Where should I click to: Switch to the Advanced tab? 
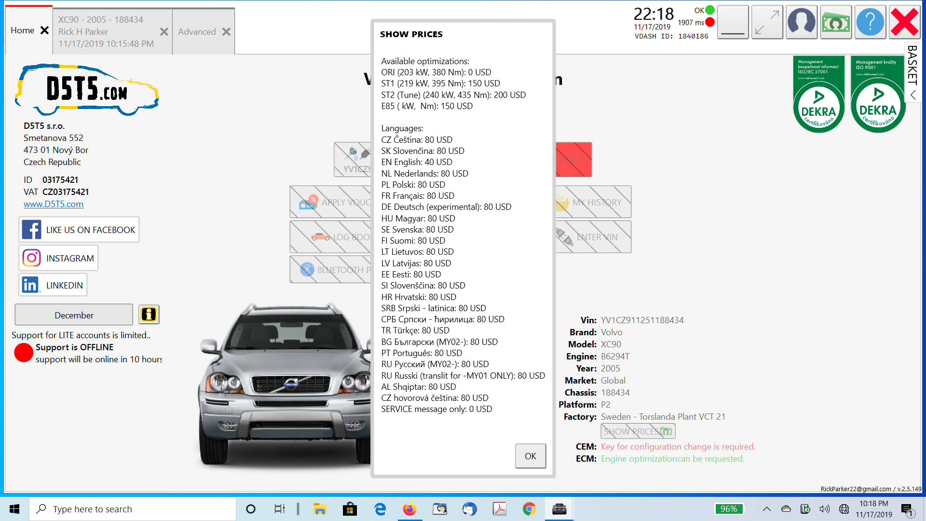pyautogui.click(x=197, y=32)
